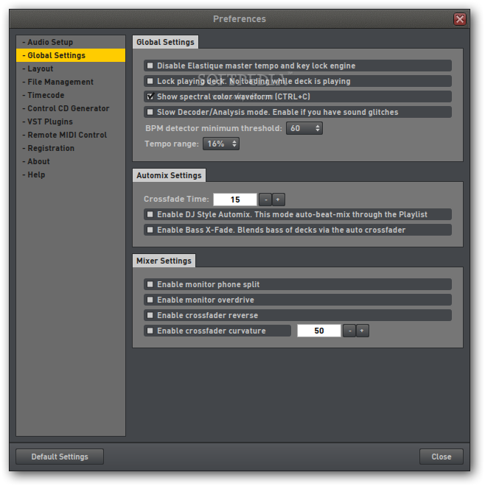Open the Layout preferences page
This screenshot has height=486, width=485.
coord(71,68)
